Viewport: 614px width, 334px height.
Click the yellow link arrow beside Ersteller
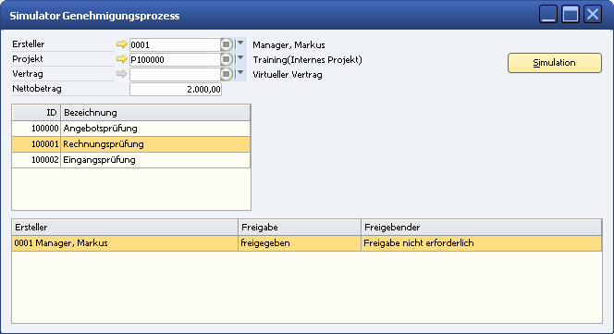122,44
